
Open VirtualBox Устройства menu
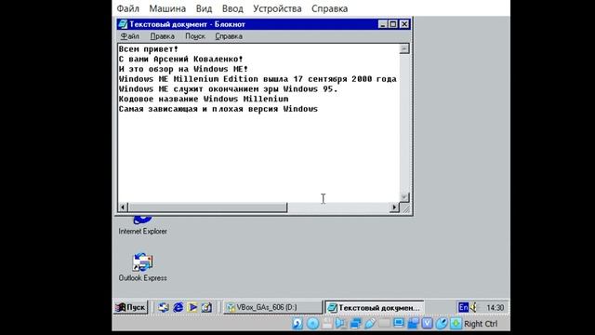277,8
